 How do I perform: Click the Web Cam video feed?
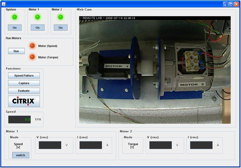(x=155, y=70)
